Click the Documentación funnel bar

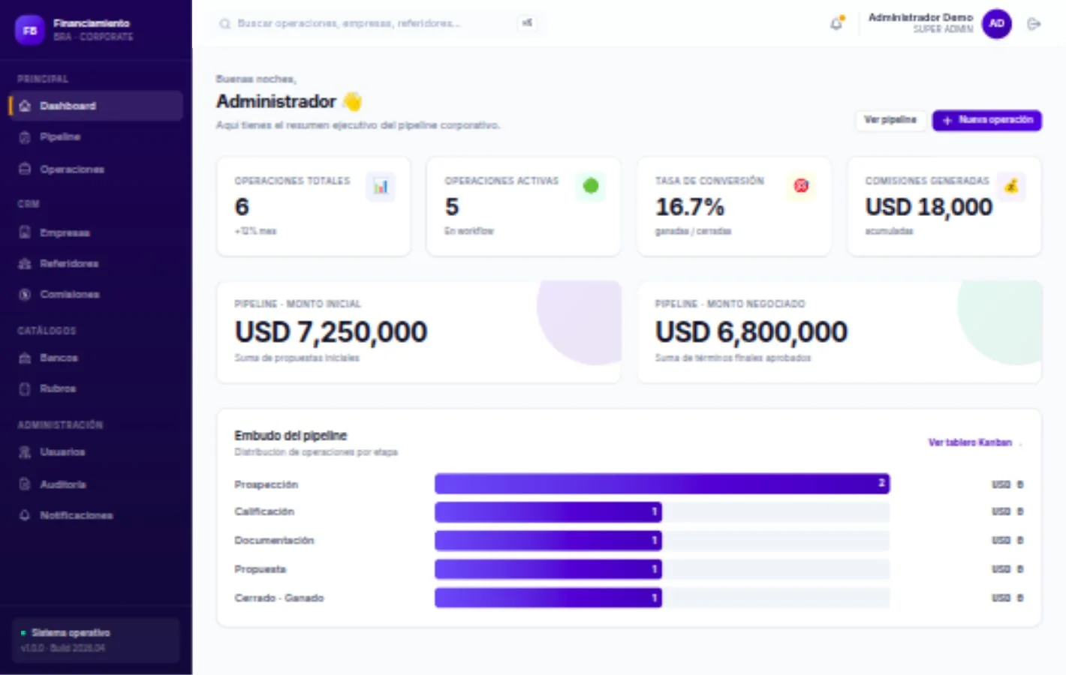548,540
